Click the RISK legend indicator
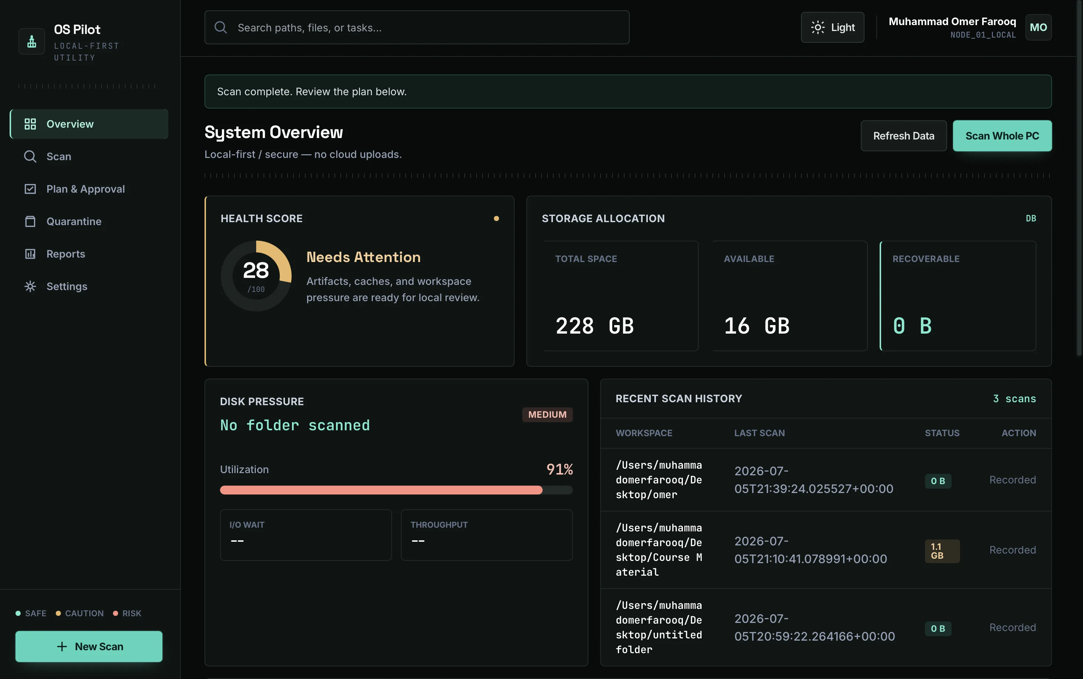 point(127,613)
